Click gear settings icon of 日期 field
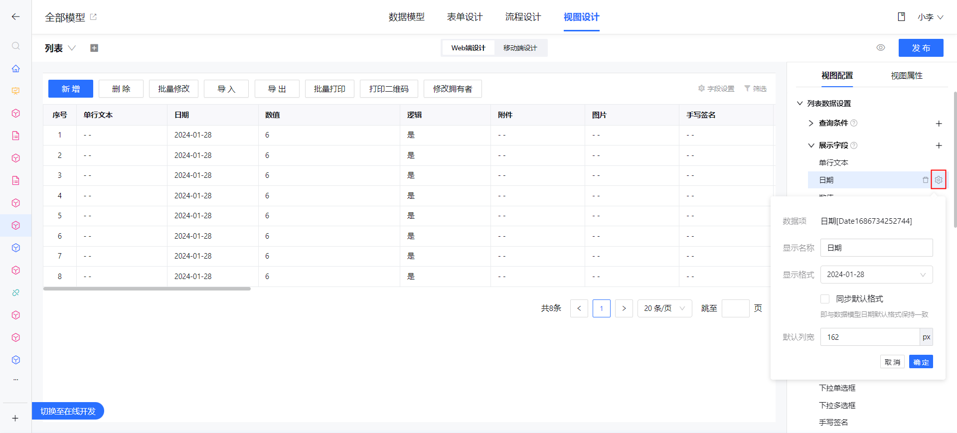The image size is (957, 433). [x=939, y=180]
